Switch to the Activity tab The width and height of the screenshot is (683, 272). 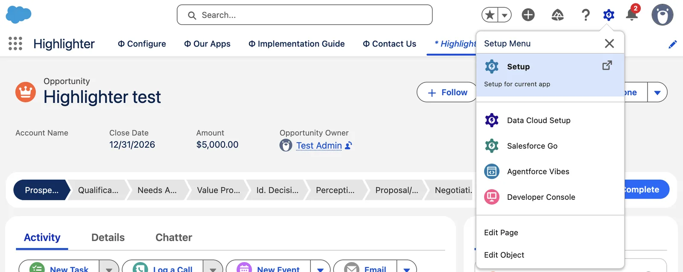coord(42,238)
